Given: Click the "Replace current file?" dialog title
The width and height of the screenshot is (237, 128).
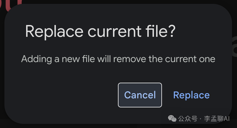Looking at the screenshot, I should [x=100, y=31].
